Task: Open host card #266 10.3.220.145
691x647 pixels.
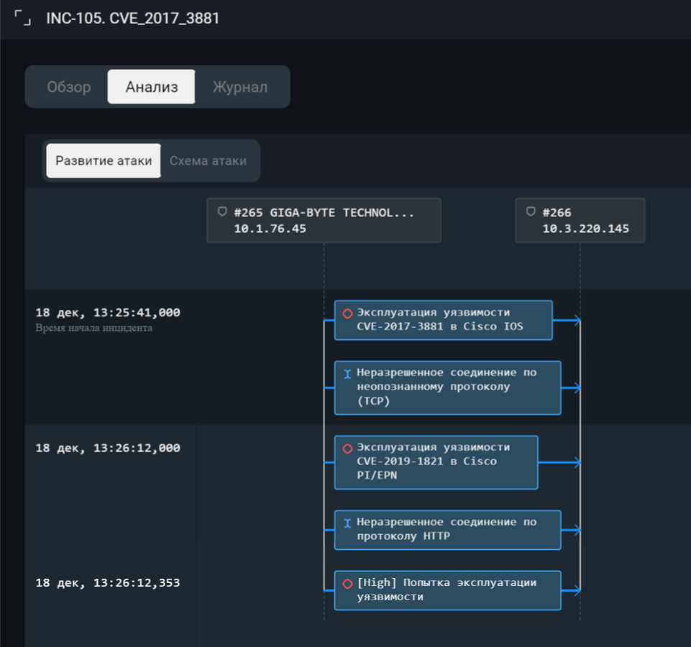Action: click(x=580, y=221)
